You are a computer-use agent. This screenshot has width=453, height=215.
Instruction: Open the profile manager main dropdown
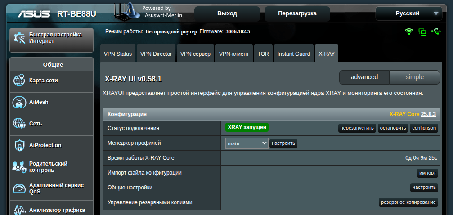(x=247, y=143)
